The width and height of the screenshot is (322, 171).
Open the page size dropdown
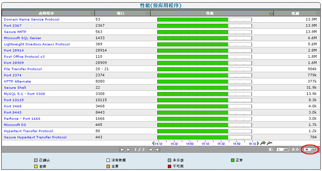tap(310, 149)
